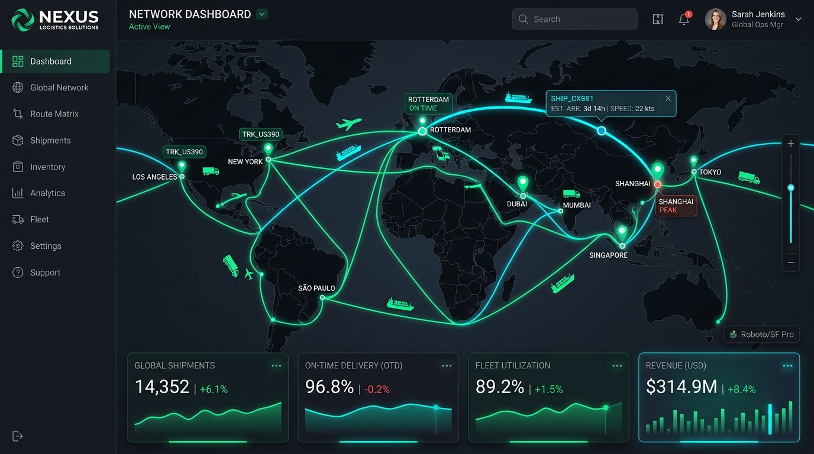814x454 pixels.
Task: Zoom in the map with plus button
Action: point(790,144)
